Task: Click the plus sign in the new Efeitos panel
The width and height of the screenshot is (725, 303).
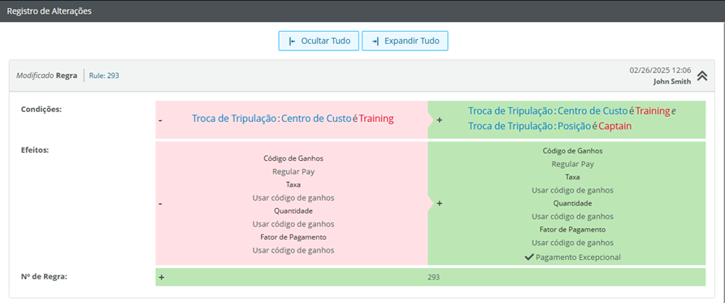Action: pyautogui.click(x=439, y=203)
